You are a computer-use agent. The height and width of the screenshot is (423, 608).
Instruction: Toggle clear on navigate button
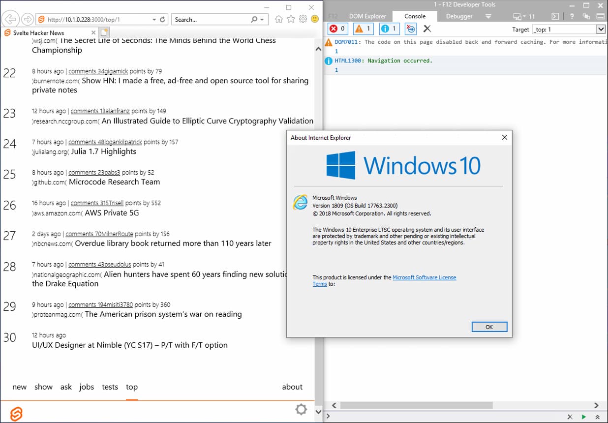[410, 29]
